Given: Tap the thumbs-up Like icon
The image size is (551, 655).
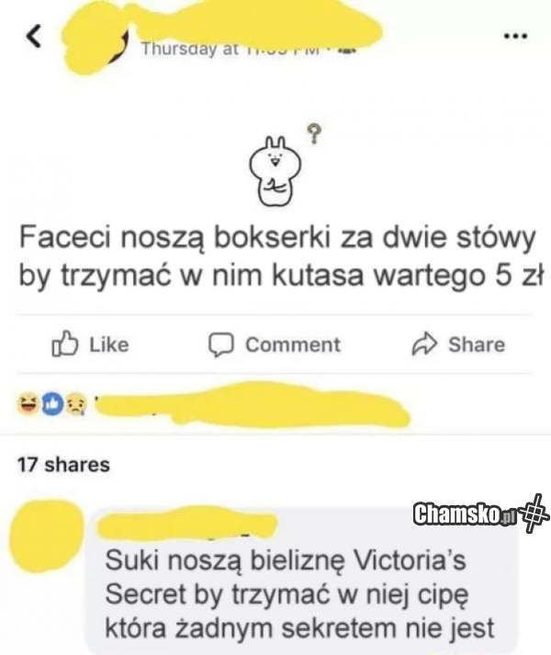Looking at the screenshot, I should (x=65, y=344).
